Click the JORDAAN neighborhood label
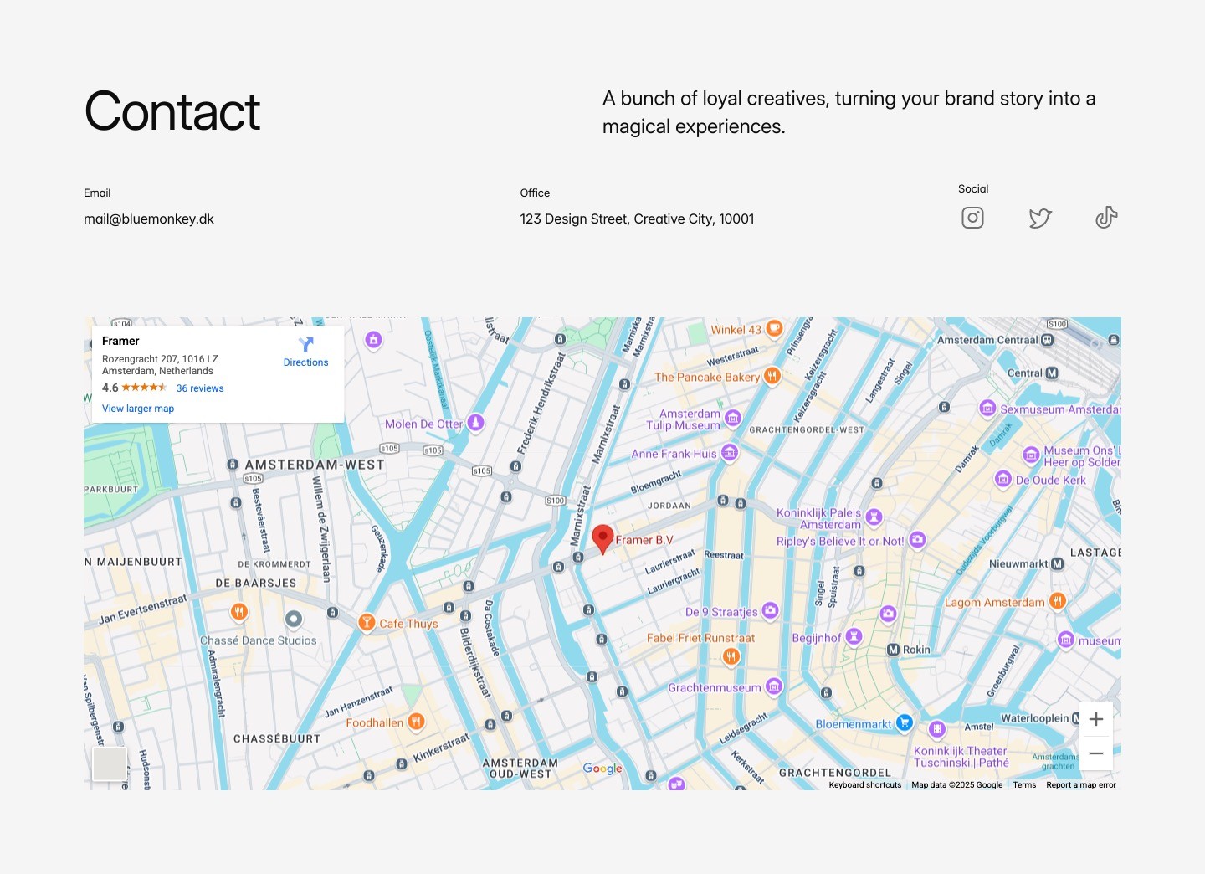 tap(669, 506)
